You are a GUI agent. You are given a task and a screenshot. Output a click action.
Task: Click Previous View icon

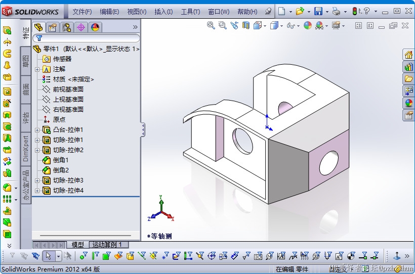point(234,25)
